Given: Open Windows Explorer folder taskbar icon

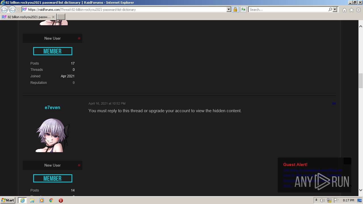Looking at the screenshot, I should 32,200.
